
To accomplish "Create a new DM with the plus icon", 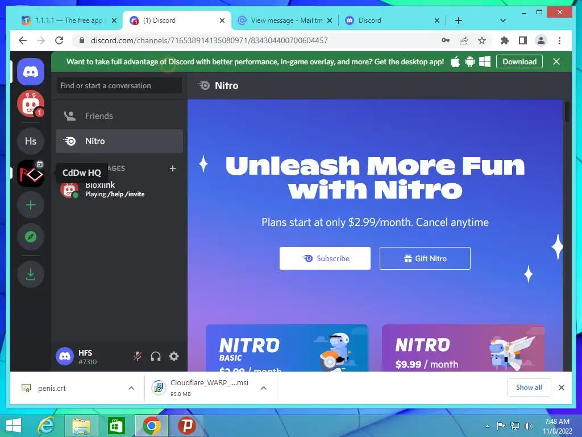I will click(x=173, y=168).
